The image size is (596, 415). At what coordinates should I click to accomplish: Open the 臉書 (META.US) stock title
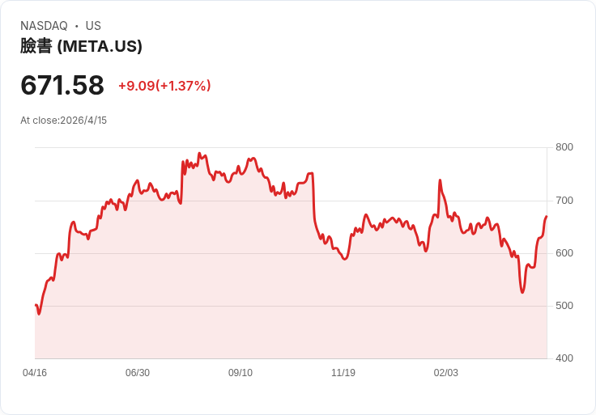(81, 46)
